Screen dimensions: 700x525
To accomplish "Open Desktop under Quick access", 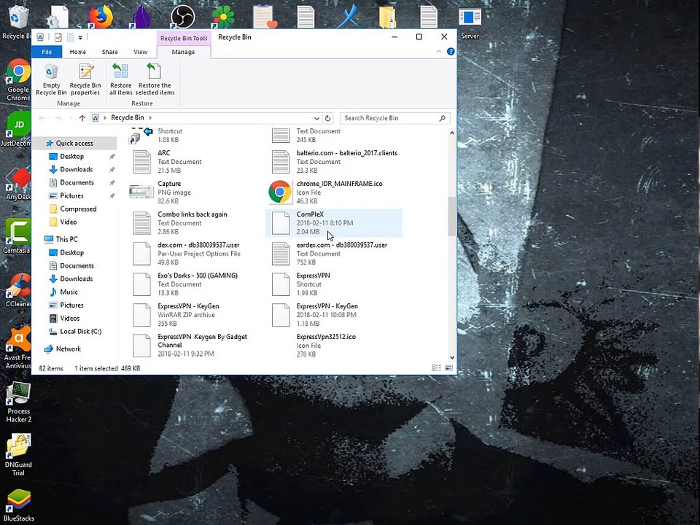I will [72, 156].
